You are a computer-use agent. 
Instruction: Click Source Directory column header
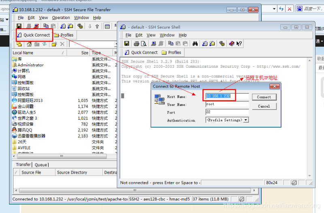[79, 172]
